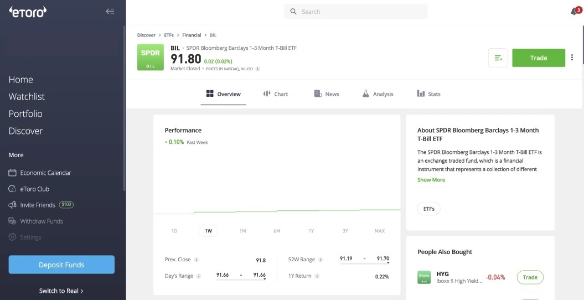Click ETFs in the breadcrumb

coord(169,35)
